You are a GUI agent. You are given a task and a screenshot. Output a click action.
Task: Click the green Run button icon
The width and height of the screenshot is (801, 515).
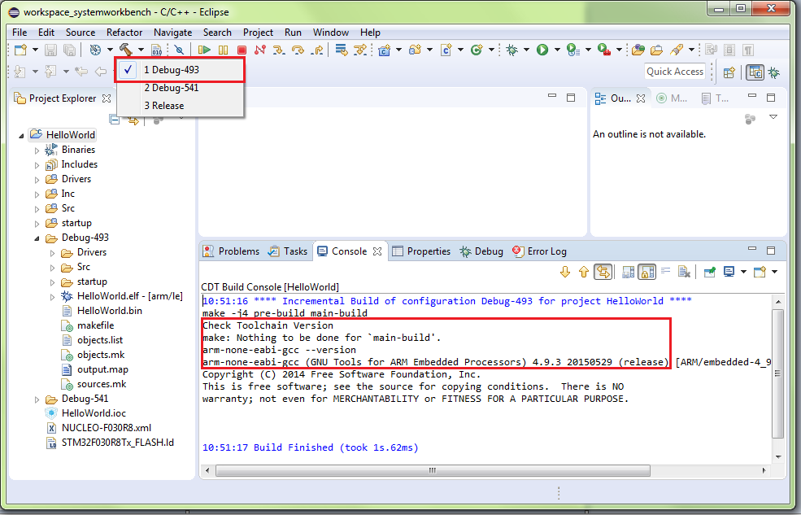(542, 50)
